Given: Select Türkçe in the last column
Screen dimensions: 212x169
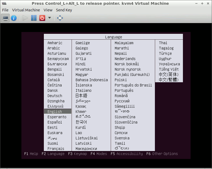Looking at the screenshot, I should pyautogui.click(x=165, y=53).
